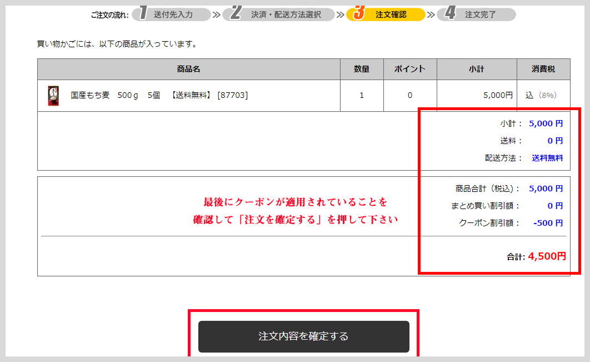Click the 消費税 column header
The height and width of the screenshot is (362, 590).
pyautogui.click(x=543, y=70)
